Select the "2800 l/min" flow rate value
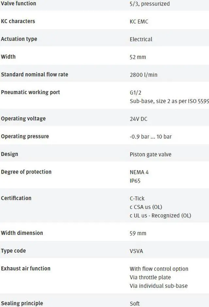Viewport: 209px width, 307px height. coord(143,75)
